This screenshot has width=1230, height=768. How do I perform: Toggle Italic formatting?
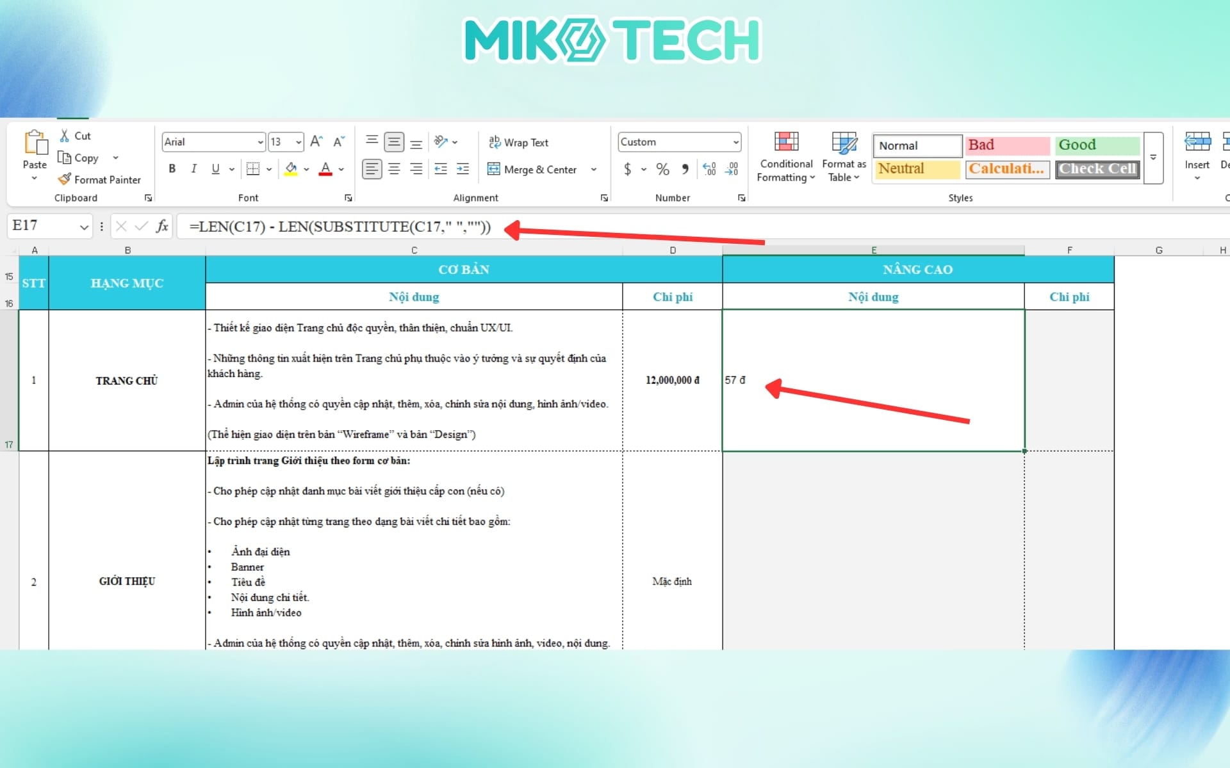(x=193, y=169)
